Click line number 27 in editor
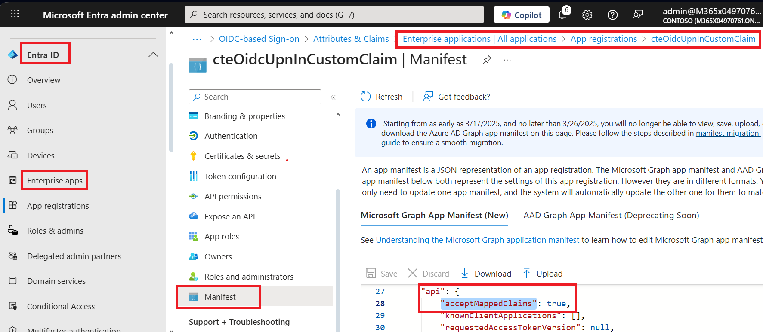 (x=380, y=292)
